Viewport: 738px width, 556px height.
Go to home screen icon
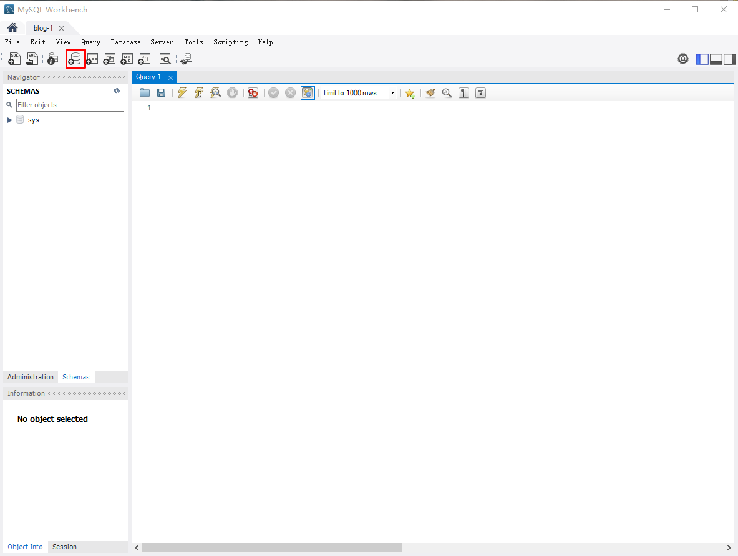pos(12,28)
